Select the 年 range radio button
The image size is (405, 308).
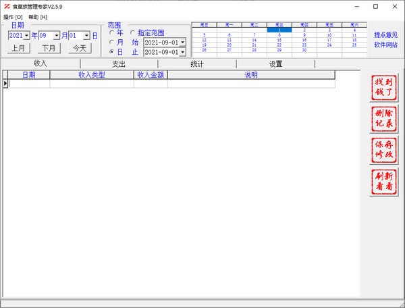coord(112,32)
